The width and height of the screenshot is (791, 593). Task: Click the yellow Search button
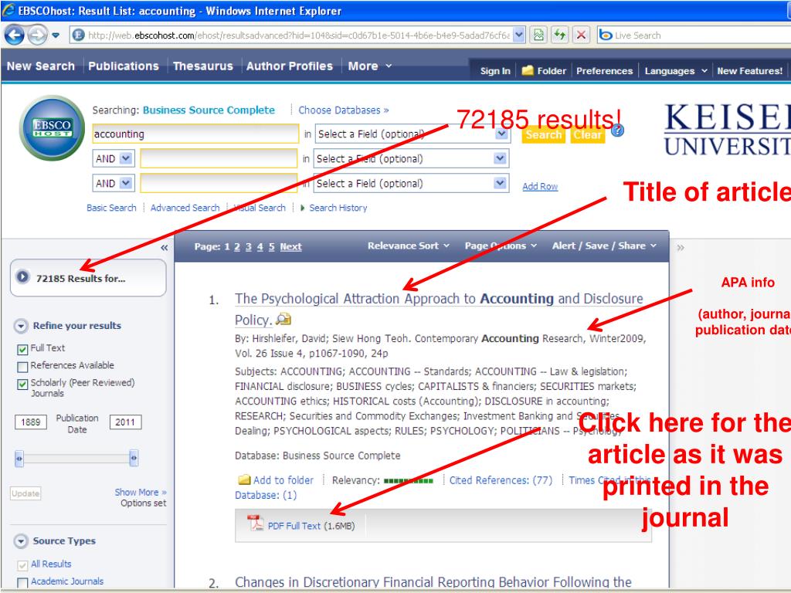[x=543, y=134]
